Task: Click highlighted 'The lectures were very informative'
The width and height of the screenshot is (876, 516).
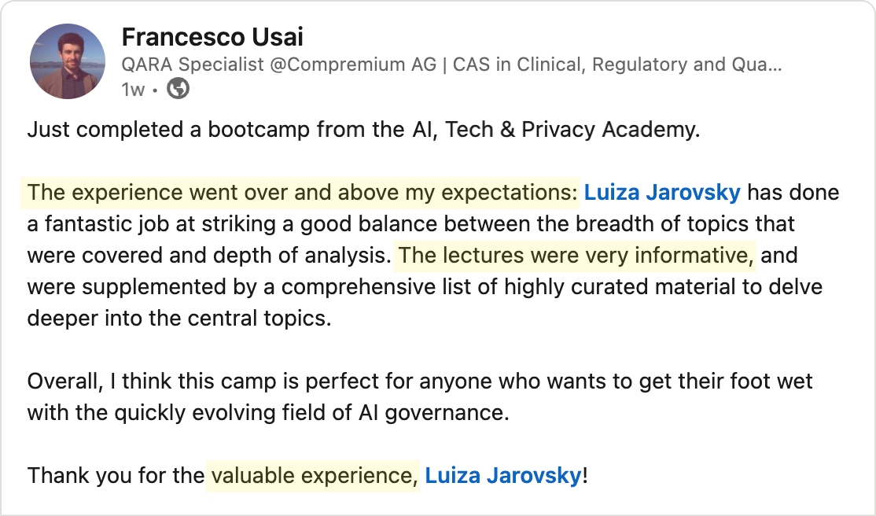Action: (573, 255)
